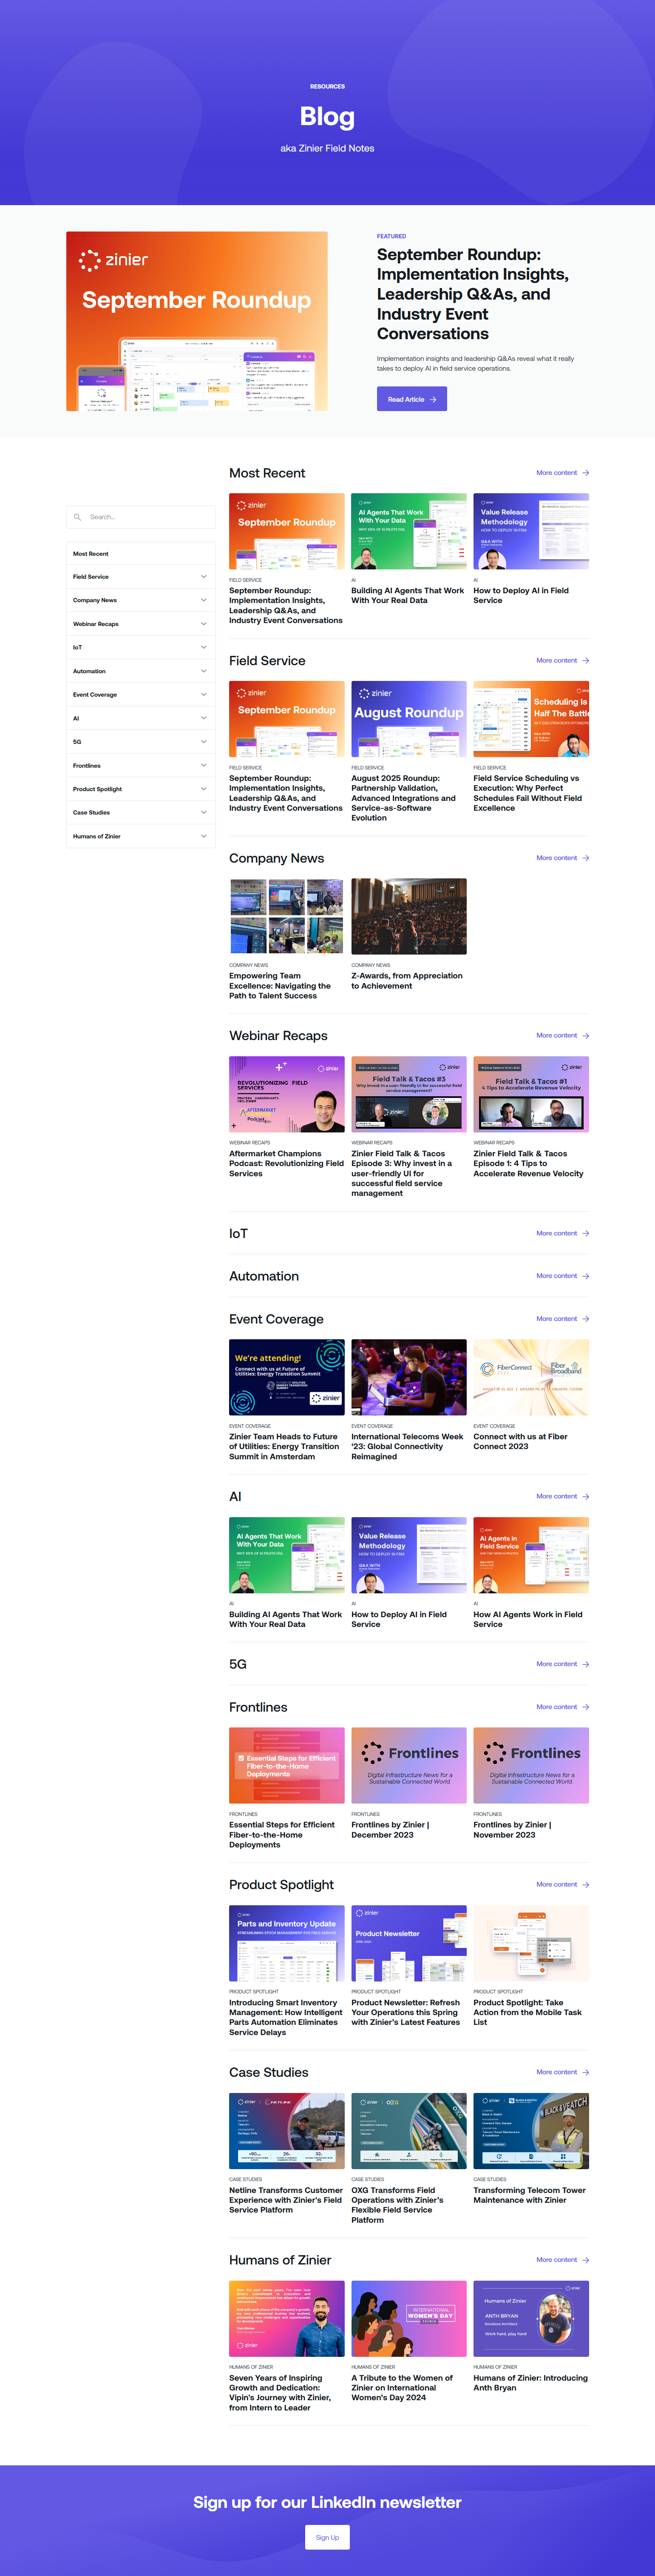Viewport: 655px width, 2576px height.
Task: Click the Sign Up newsletter button
Action: click(326, 2537)
